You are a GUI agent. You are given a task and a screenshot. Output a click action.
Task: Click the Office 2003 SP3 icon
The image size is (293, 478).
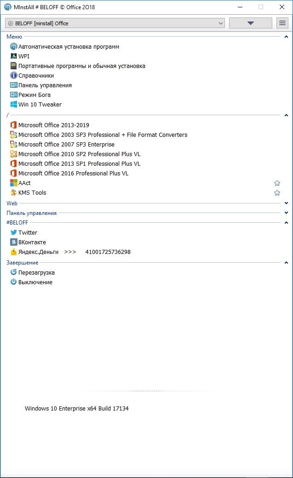coord(13,135)
